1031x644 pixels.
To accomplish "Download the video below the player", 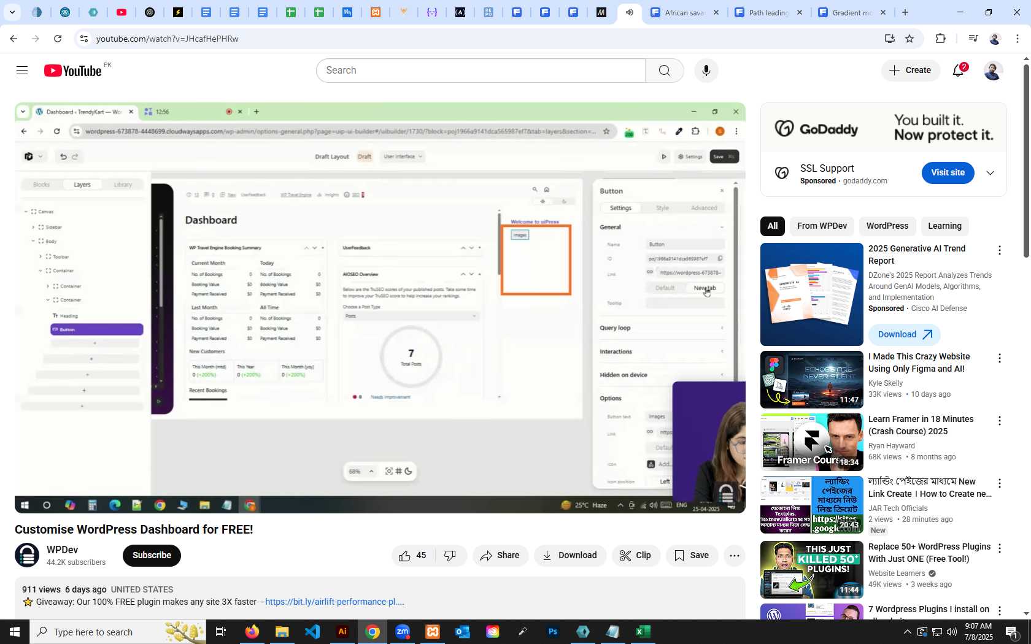I will [570, 556].
